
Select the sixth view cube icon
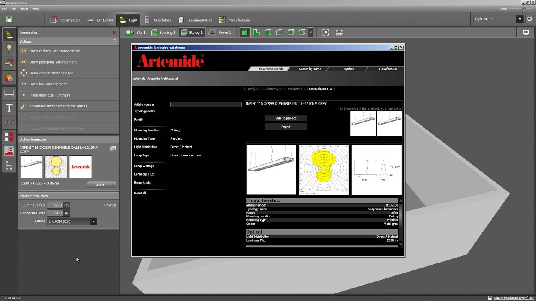pos(302,32)
